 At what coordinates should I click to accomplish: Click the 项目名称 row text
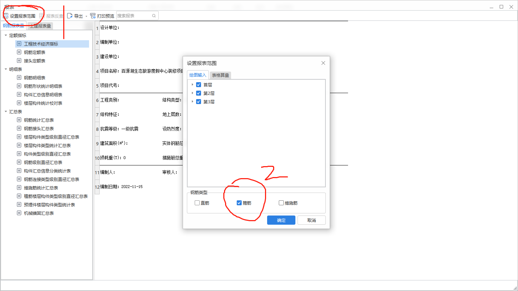click(141, 71)
